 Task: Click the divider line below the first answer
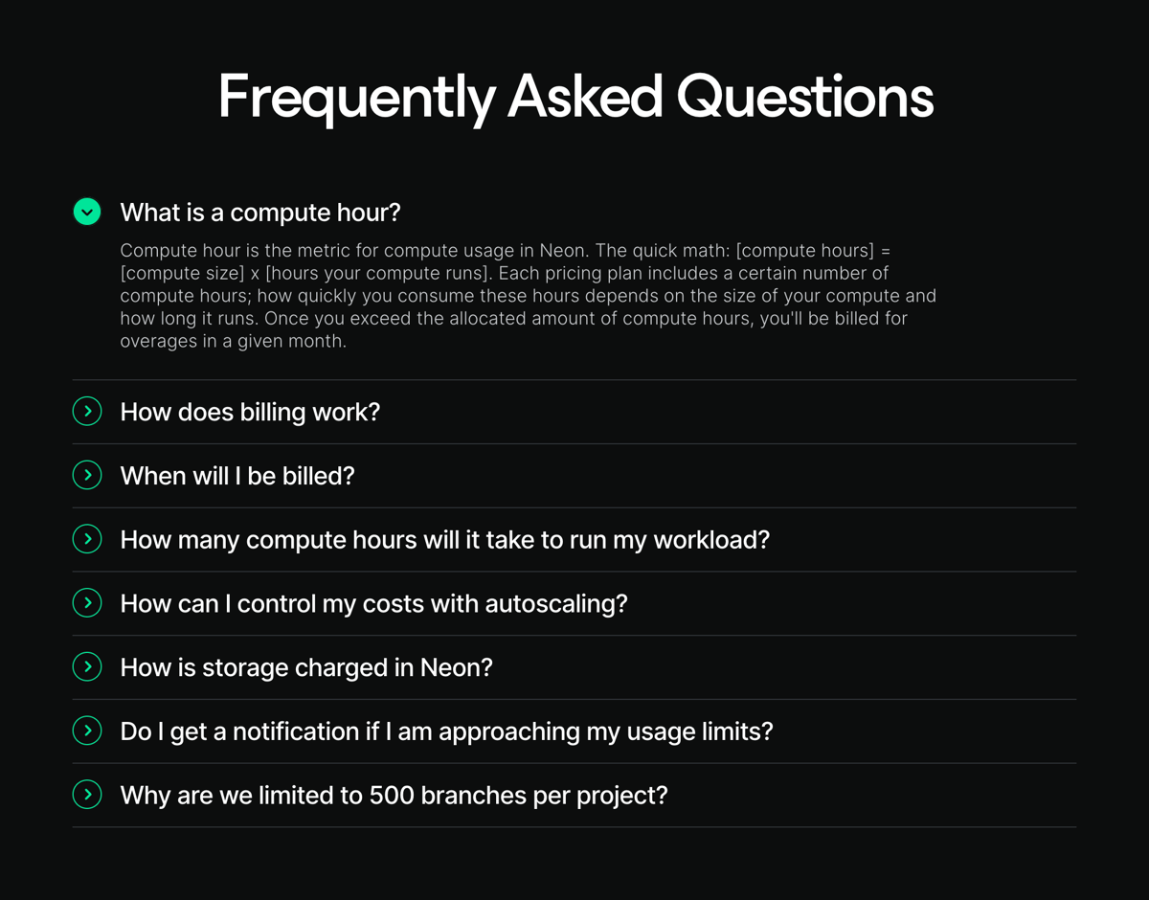574,377
